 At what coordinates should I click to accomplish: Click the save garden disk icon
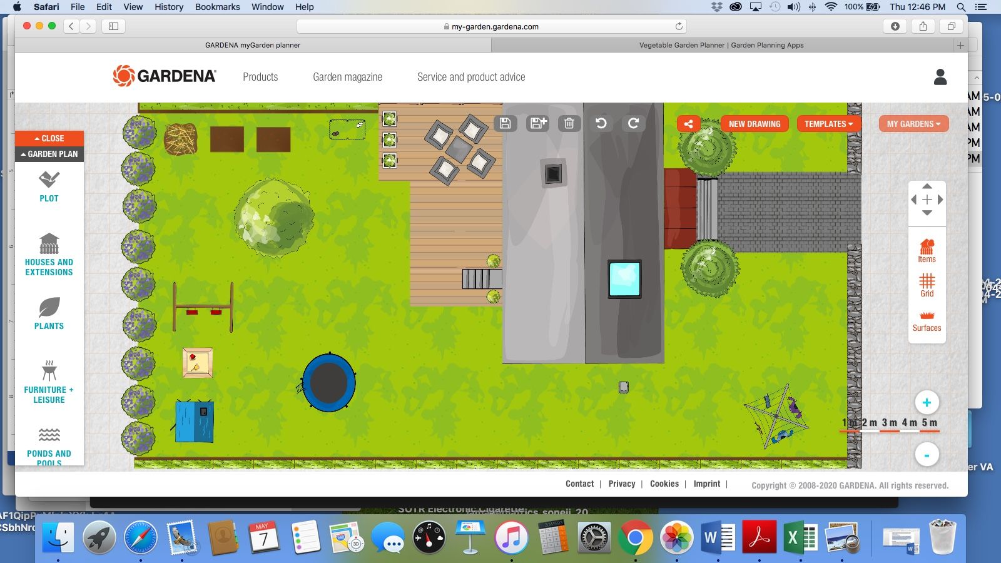[x=505, y=123]
